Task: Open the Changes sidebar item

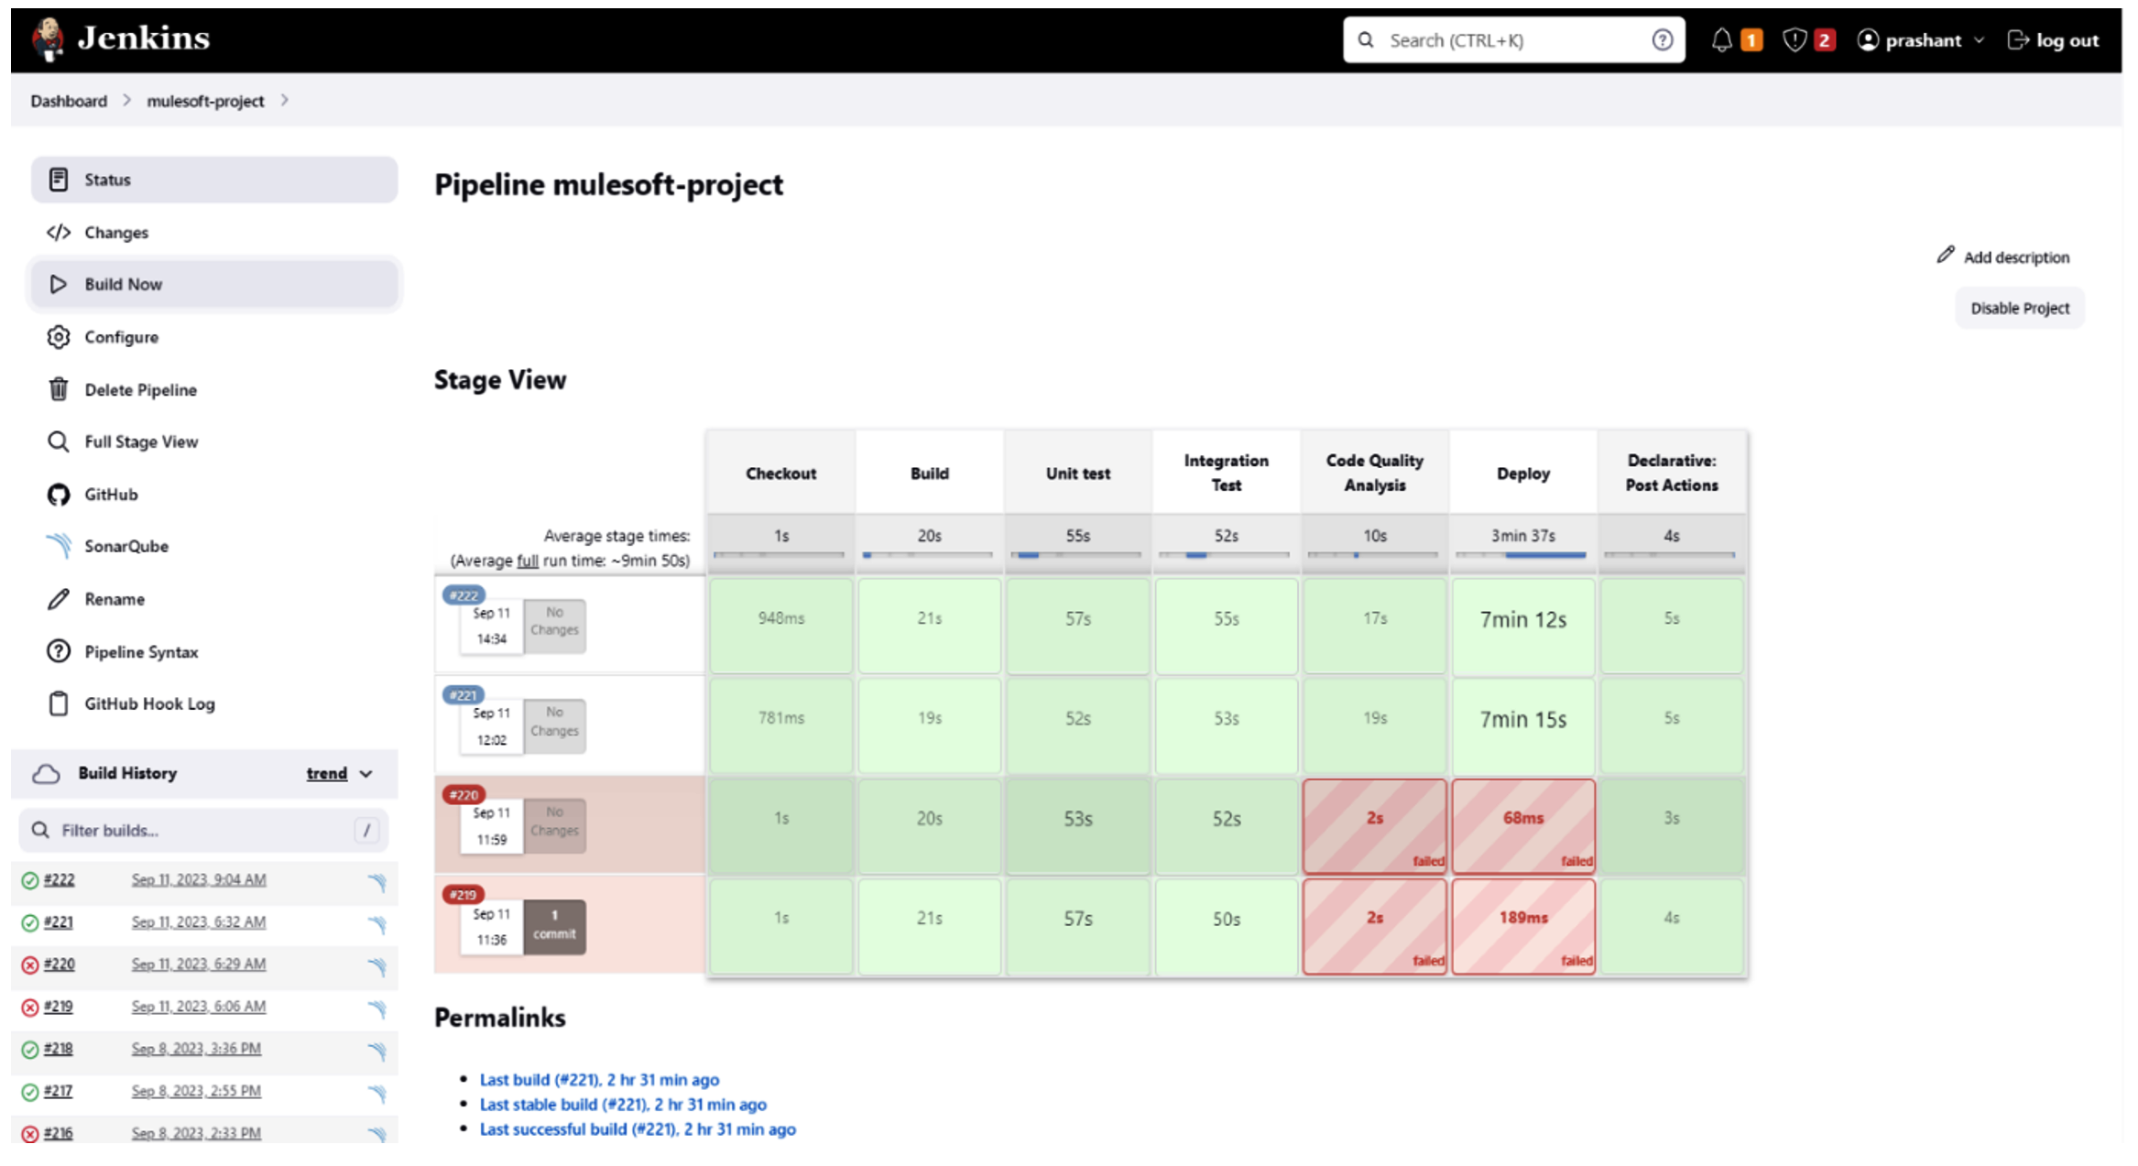Action: point(214,233)
